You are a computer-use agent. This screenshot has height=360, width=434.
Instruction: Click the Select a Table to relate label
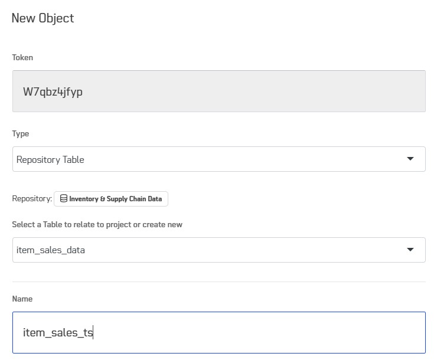click(97, 224)
